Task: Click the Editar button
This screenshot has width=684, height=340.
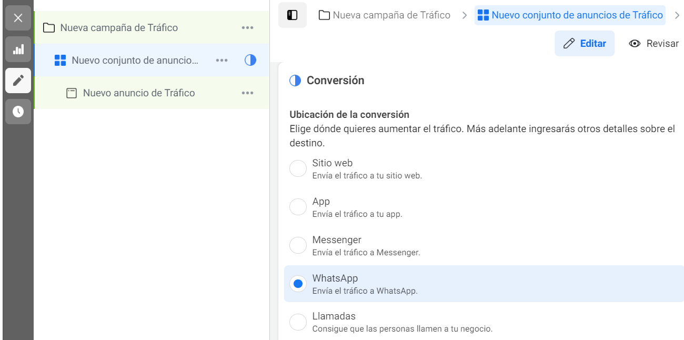Action: click(585, 44)
